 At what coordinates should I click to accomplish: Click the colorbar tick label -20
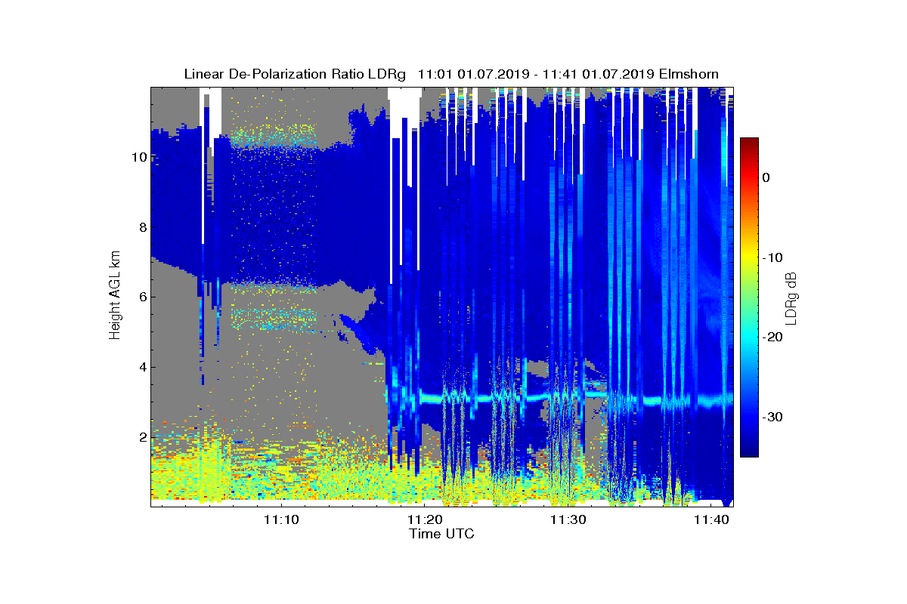772,337
